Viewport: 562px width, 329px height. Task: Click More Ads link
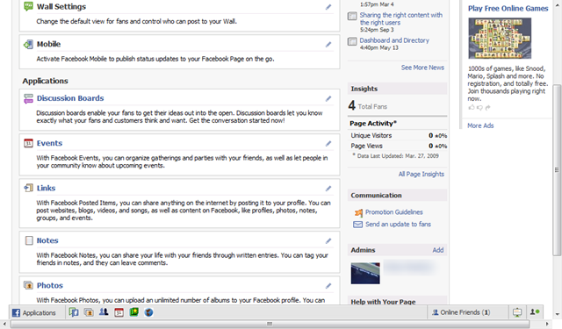[480, 125]
